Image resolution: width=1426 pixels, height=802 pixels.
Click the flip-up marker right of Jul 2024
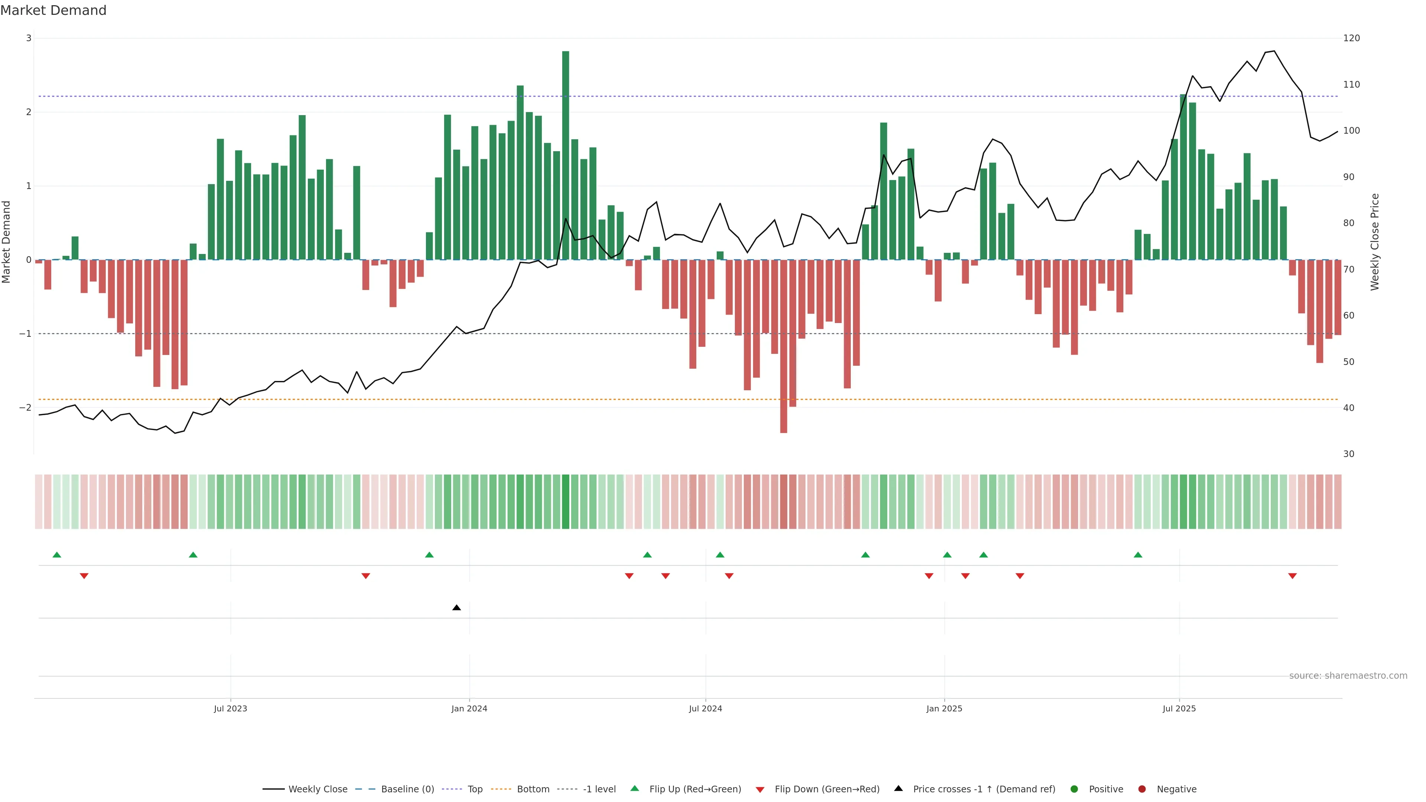point(720,555)
